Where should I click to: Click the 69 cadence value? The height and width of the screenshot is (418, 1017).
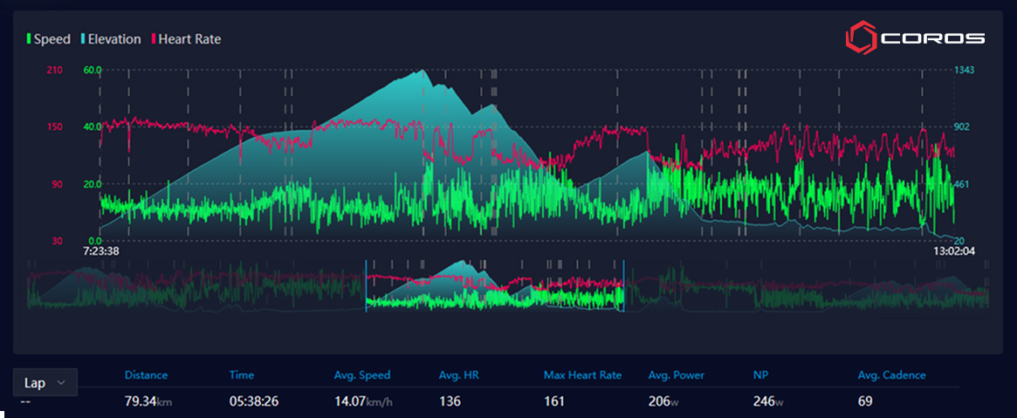coord(865,401)
